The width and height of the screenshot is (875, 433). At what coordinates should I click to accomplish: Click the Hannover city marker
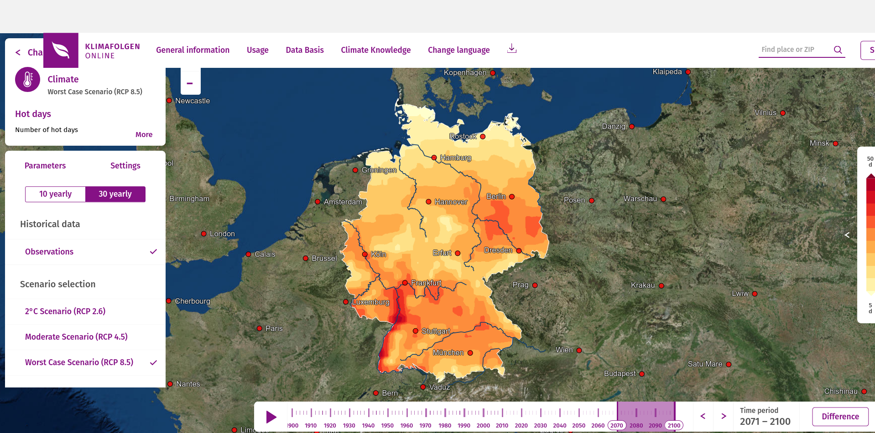428,202
